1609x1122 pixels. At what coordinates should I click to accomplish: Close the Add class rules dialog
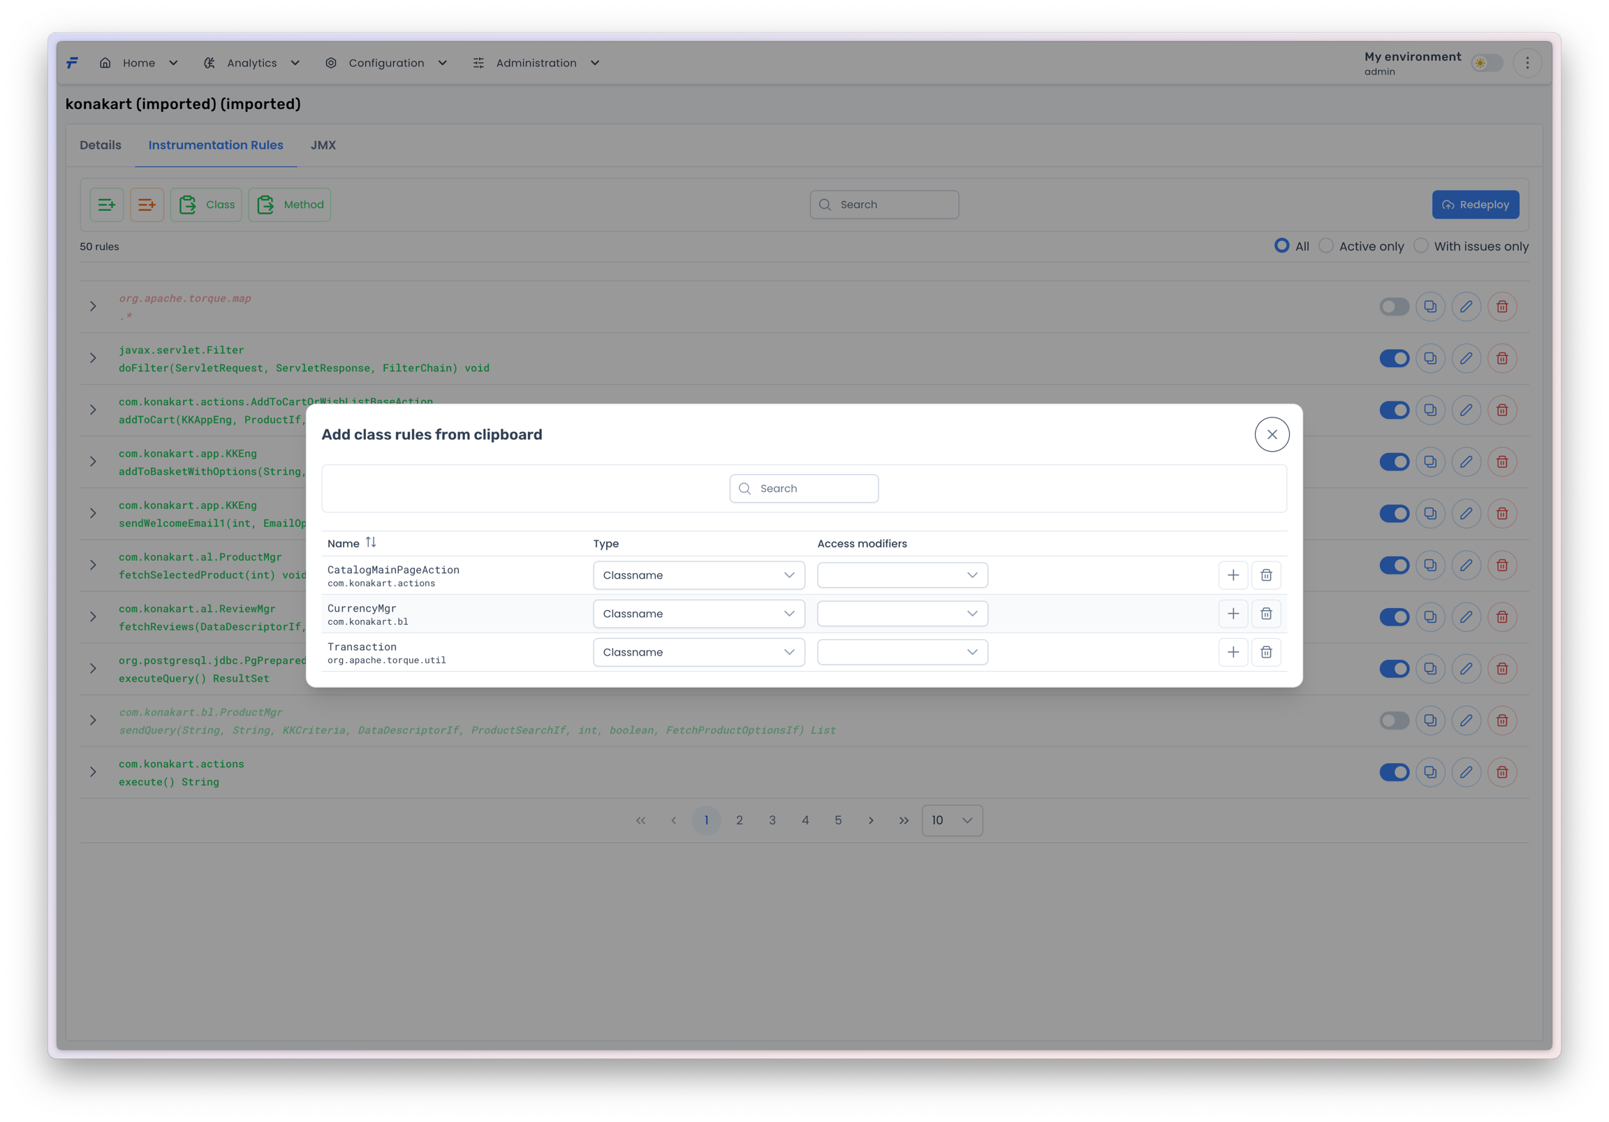tap(1271, 434)
